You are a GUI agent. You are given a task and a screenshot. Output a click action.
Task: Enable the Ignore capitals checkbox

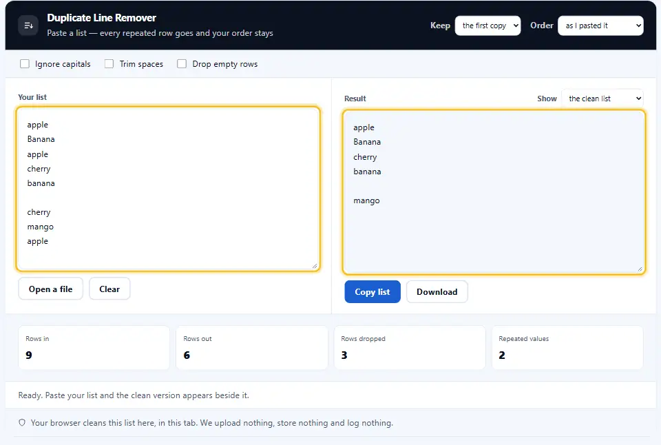[x=25, y=63]
